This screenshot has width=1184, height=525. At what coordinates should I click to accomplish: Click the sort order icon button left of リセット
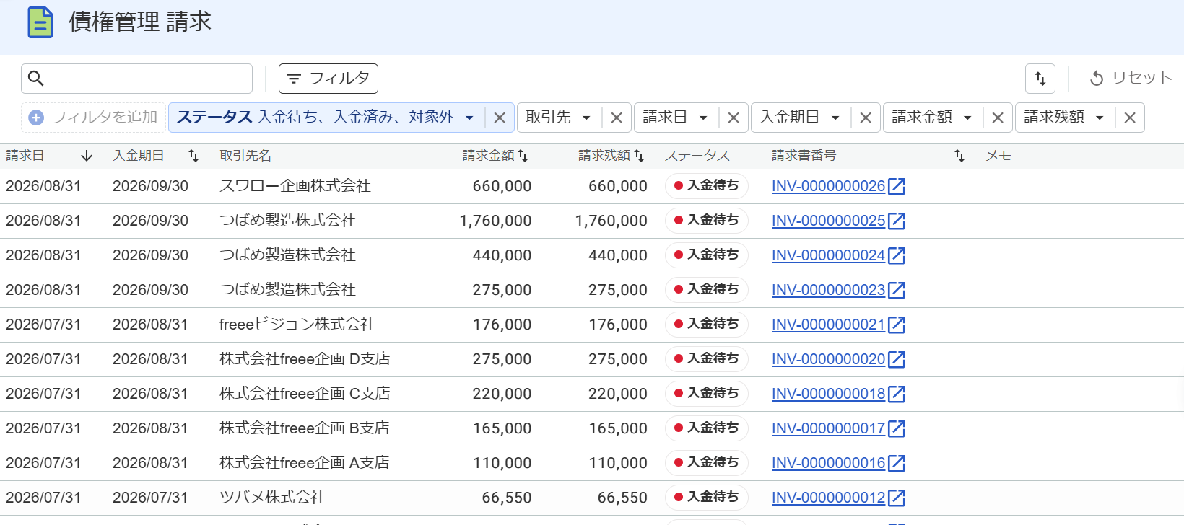click(x=1040, y=79)
